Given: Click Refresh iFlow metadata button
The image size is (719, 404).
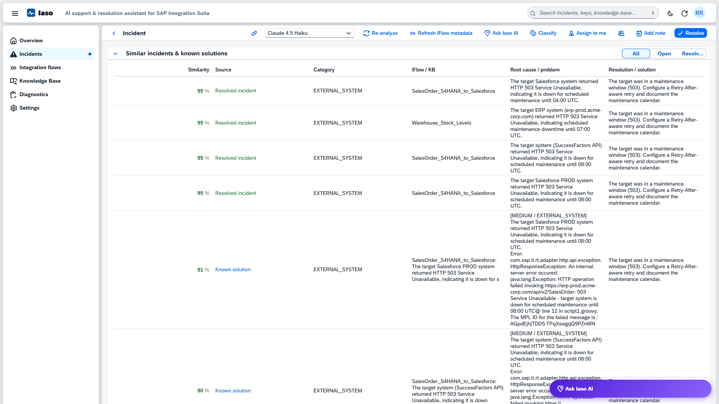Looking at the screenshot, I should (441, 33).
